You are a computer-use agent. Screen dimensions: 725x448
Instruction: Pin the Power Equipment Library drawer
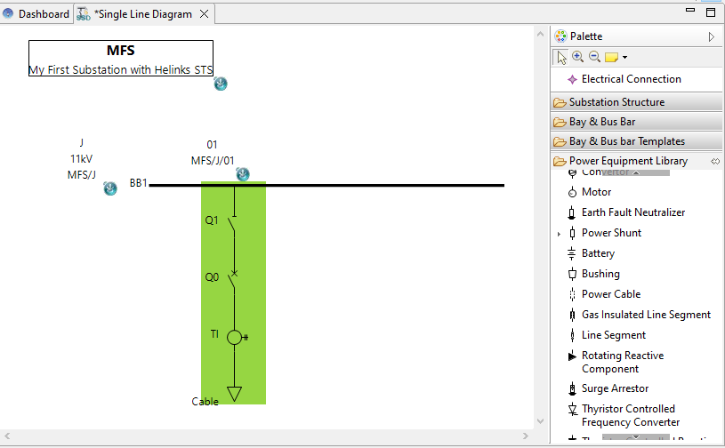[x=714, y=161]
